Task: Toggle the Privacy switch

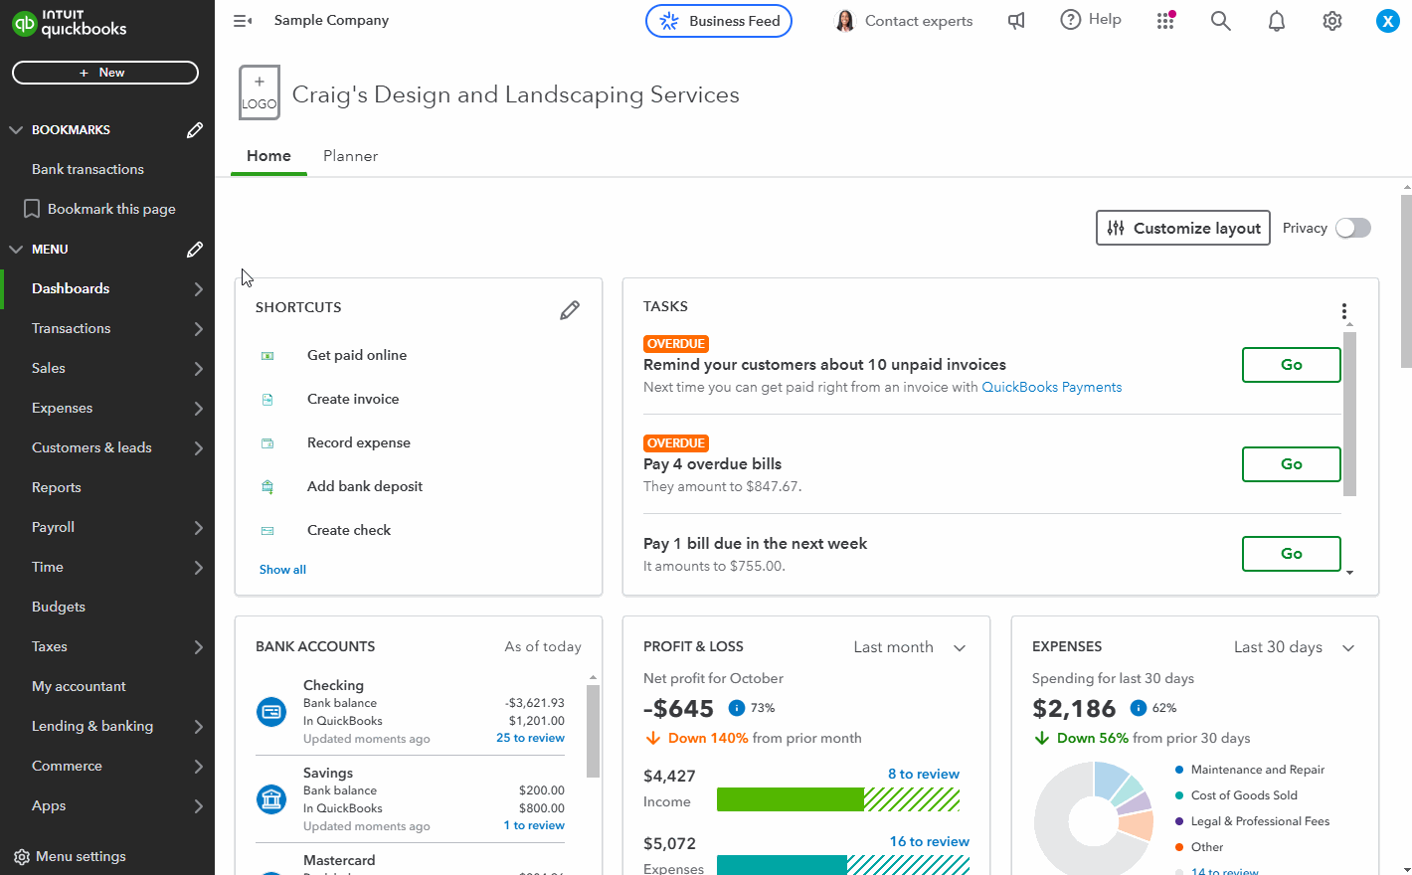Action: click(x=1353, y=228)
